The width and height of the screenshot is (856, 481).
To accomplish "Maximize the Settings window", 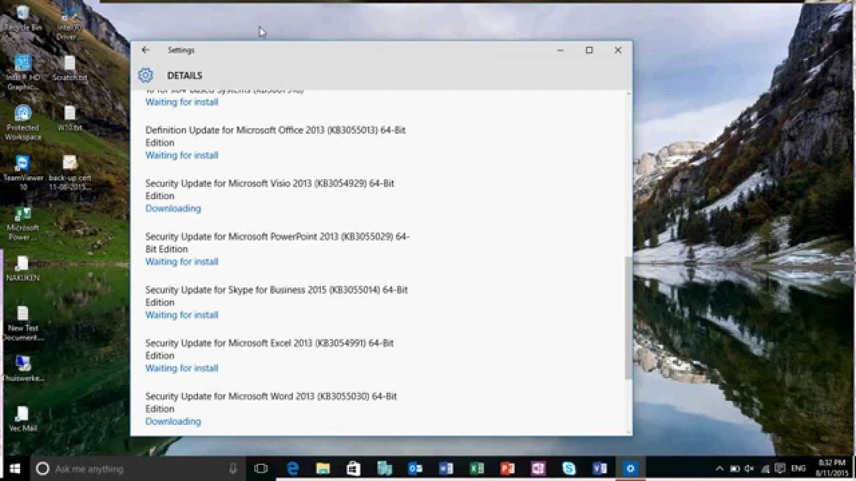I will tap(589, 50).
